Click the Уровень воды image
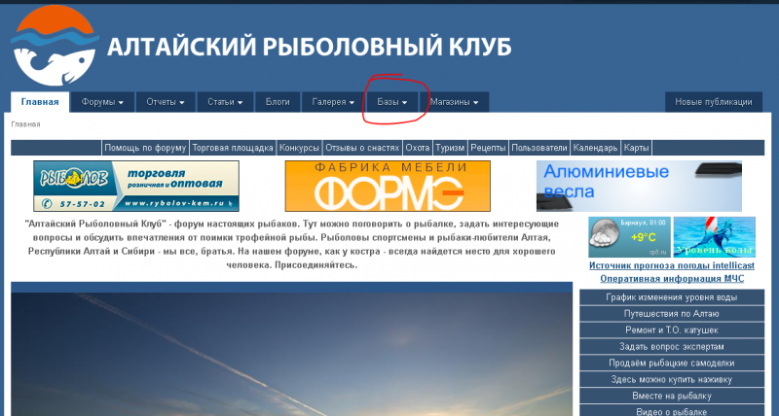This screenshot has width=779, height=416. pyautogui.click(x=715, y=237)
